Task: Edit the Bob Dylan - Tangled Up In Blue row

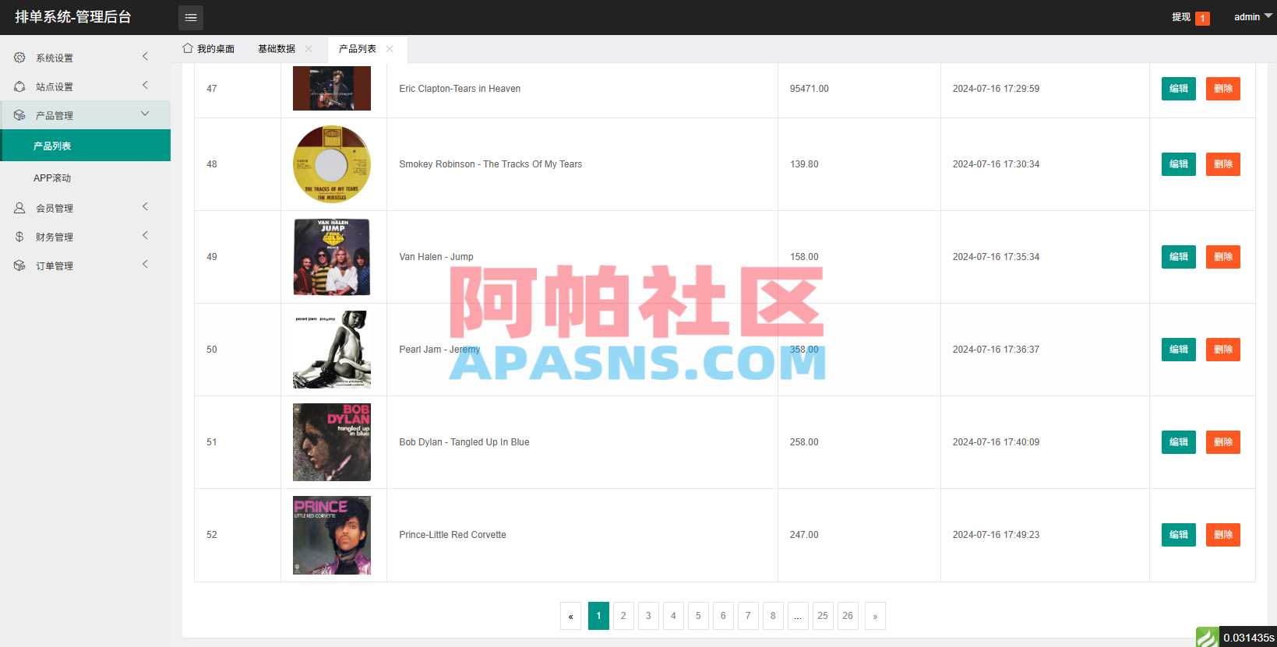Action: coord(1178,442)
